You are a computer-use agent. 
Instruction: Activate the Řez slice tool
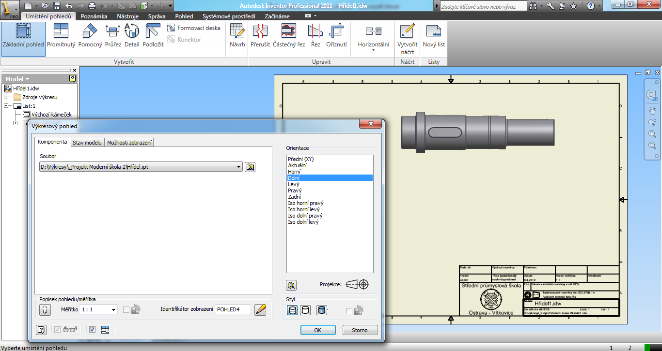(315, 36)
